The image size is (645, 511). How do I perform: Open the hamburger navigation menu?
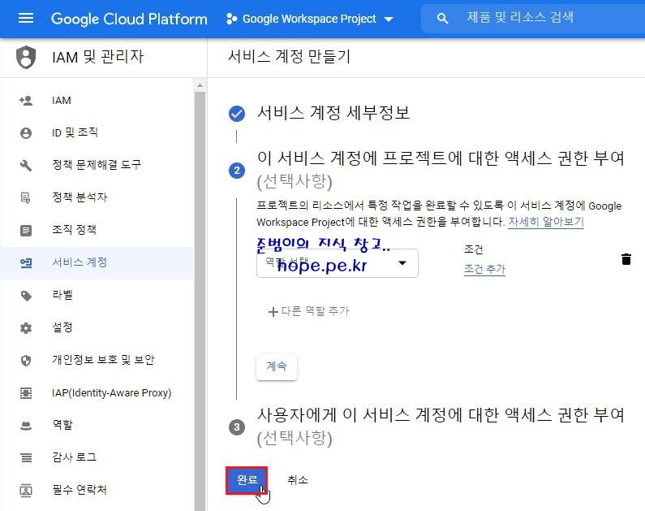[26, 18]
